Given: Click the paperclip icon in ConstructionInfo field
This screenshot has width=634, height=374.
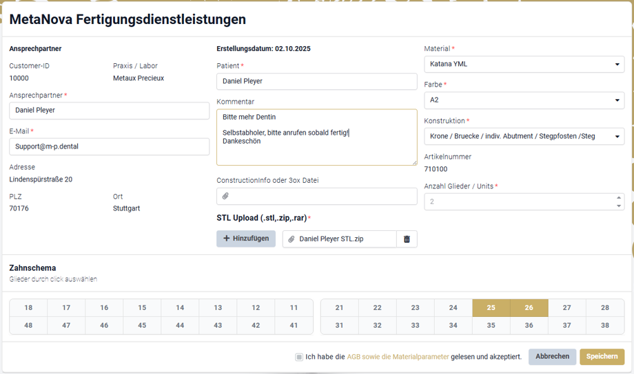Looking at the screenshot, I should coord(225,197).
